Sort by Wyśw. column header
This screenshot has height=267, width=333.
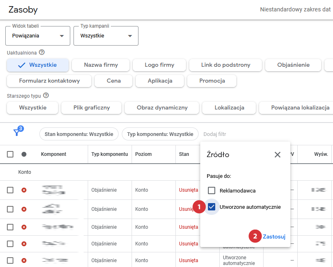pos(321,154)
